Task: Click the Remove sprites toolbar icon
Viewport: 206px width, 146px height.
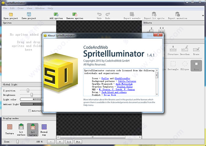Action: [75, 14]
